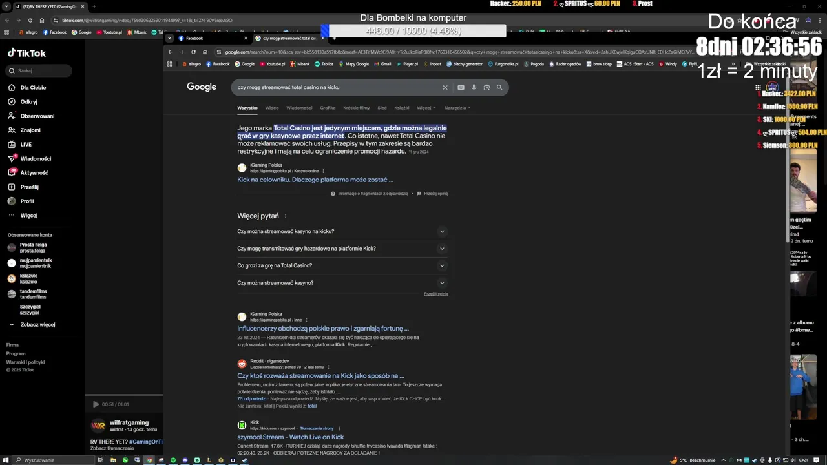Click the TikTok Szukaj search field
Viewport: 827px width, 465px height.
pos(37,70)
